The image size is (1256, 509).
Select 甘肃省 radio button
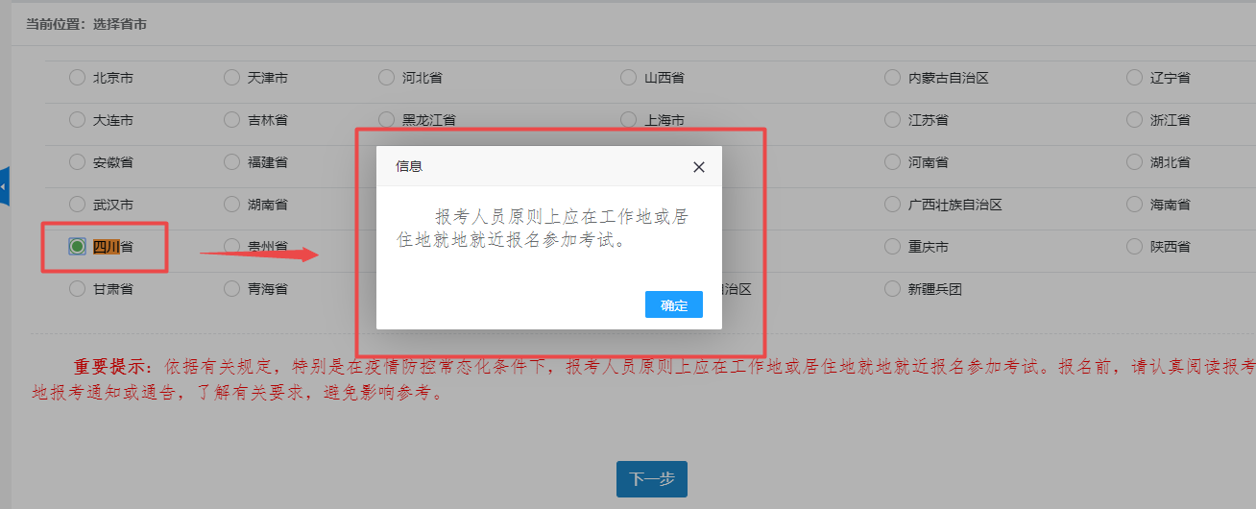coord(77,289)
